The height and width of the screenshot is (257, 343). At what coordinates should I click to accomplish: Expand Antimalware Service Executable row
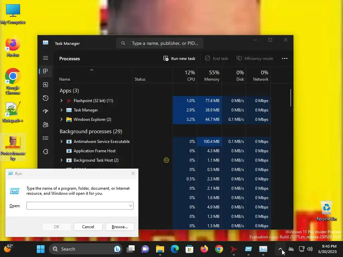coord(62,142)
